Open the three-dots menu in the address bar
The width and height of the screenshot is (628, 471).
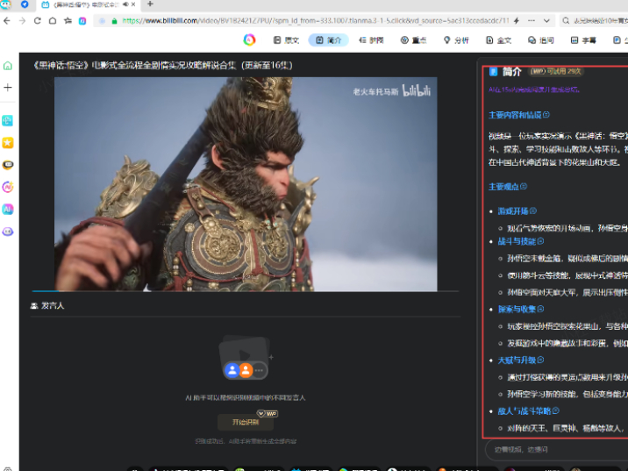tap(532, 21)
